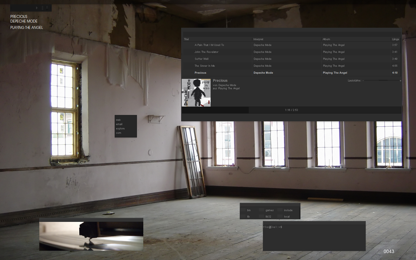Select com in the launcher menu

pos(118,133)
